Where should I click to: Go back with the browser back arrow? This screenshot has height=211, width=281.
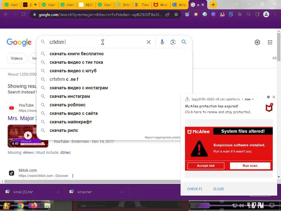[x=6, y=14]
